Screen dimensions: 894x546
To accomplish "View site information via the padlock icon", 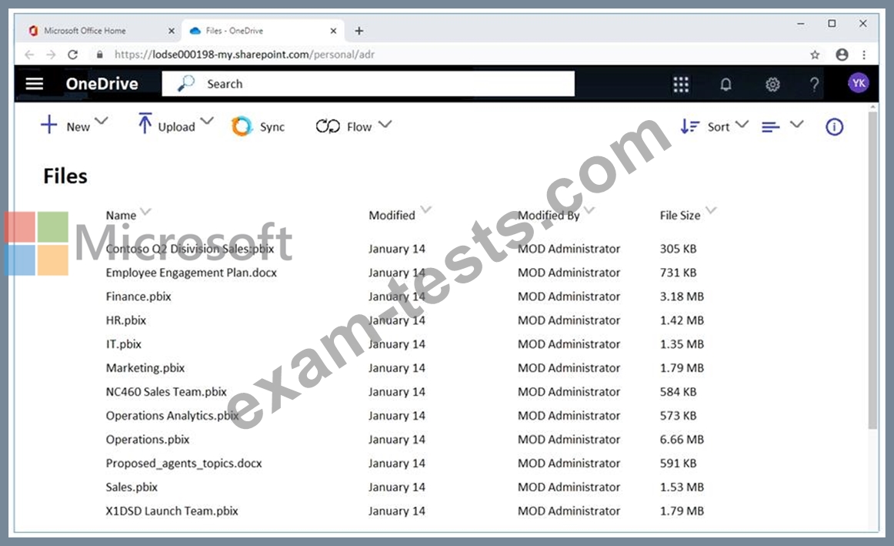I will point(100,54).
